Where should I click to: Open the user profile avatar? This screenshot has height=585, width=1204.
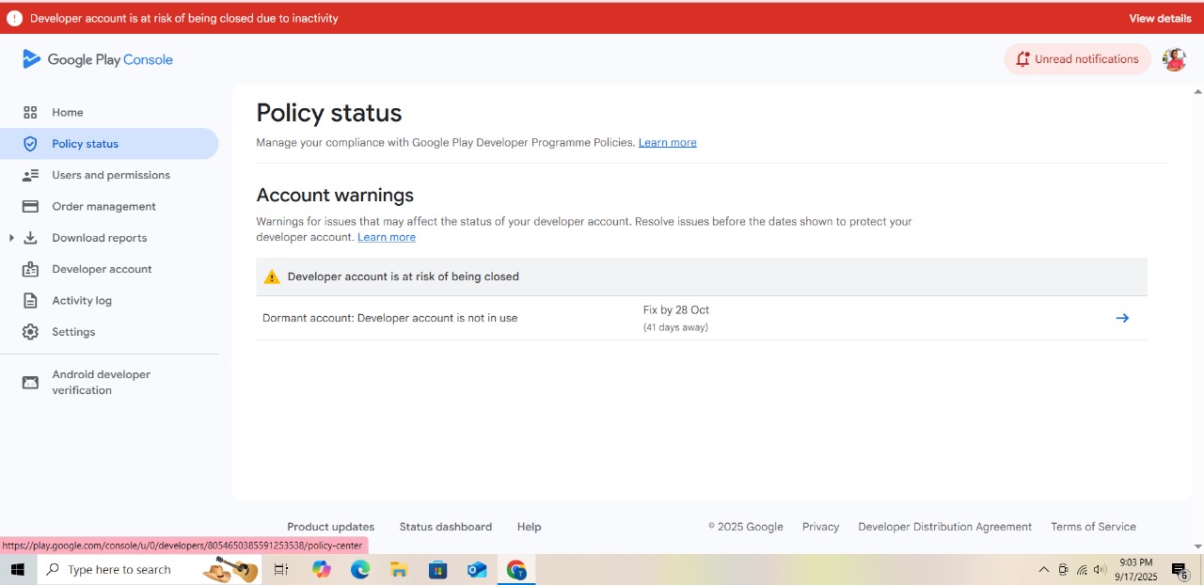click(x=1174, y=59)
